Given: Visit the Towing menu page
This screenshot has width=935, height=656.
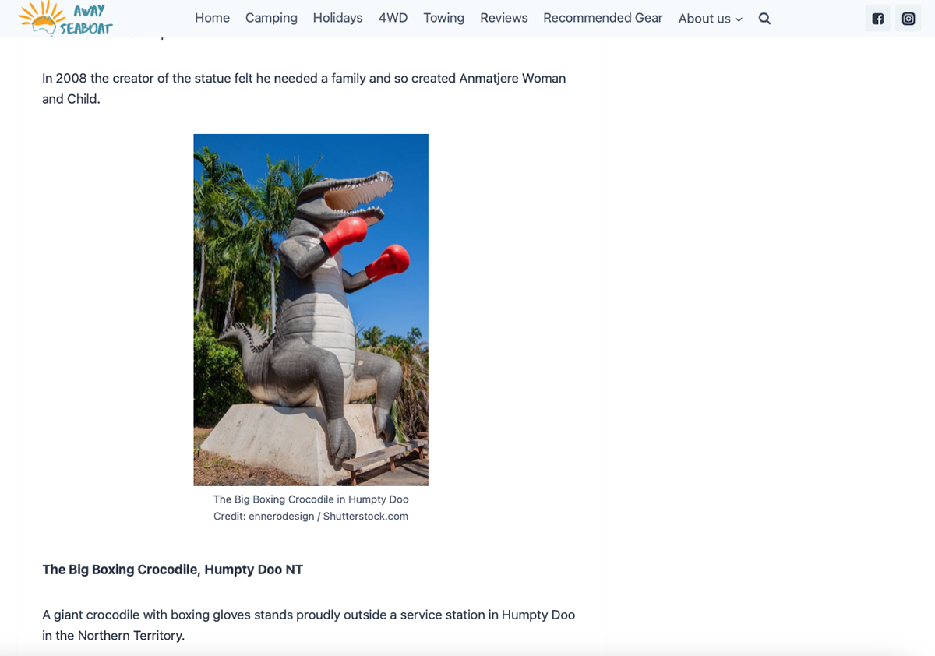Looking at the screenshot, I should pyautogui.click(x=443, y=18).
